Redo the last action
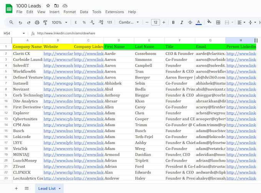This screenshot has height=193, width=261. (29, 22)
